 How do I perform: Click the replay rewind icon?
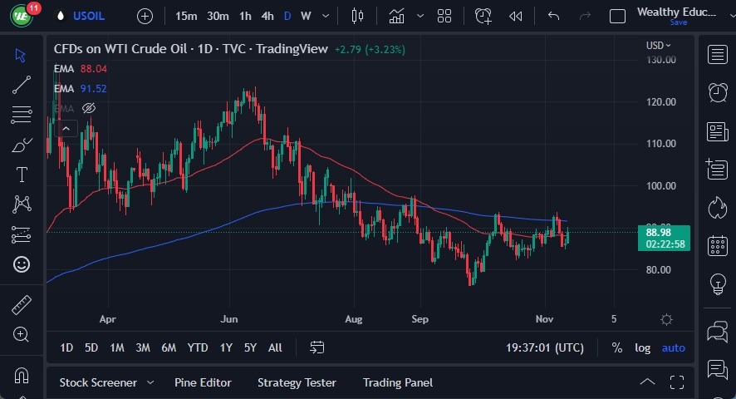pos(516,16)
